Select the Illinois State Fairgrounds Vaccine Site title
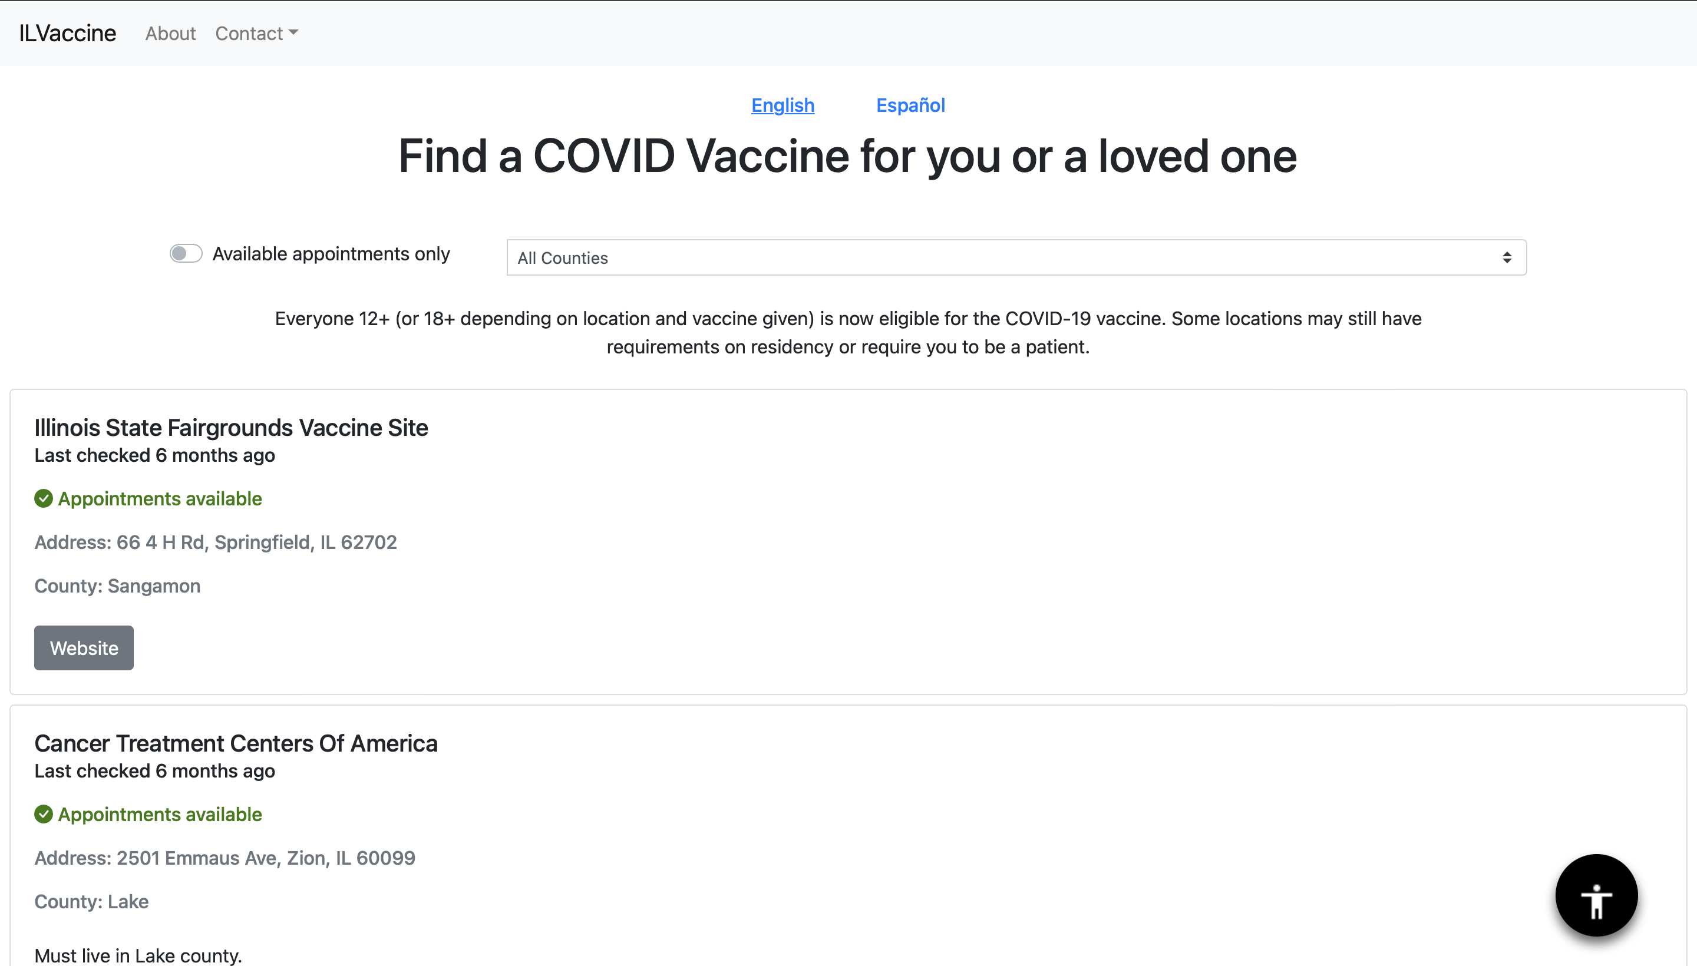The width and height of the screenshot is (1697, 966). click(231, 428)
